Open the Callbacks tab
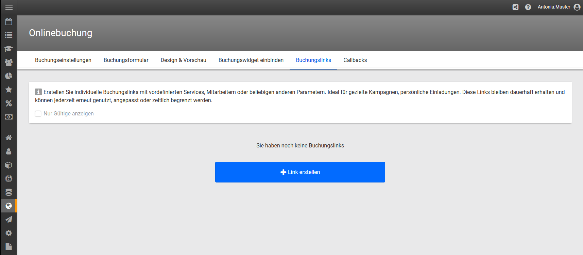The width and height of the screenshot is (583, 255). click(355, 60)
